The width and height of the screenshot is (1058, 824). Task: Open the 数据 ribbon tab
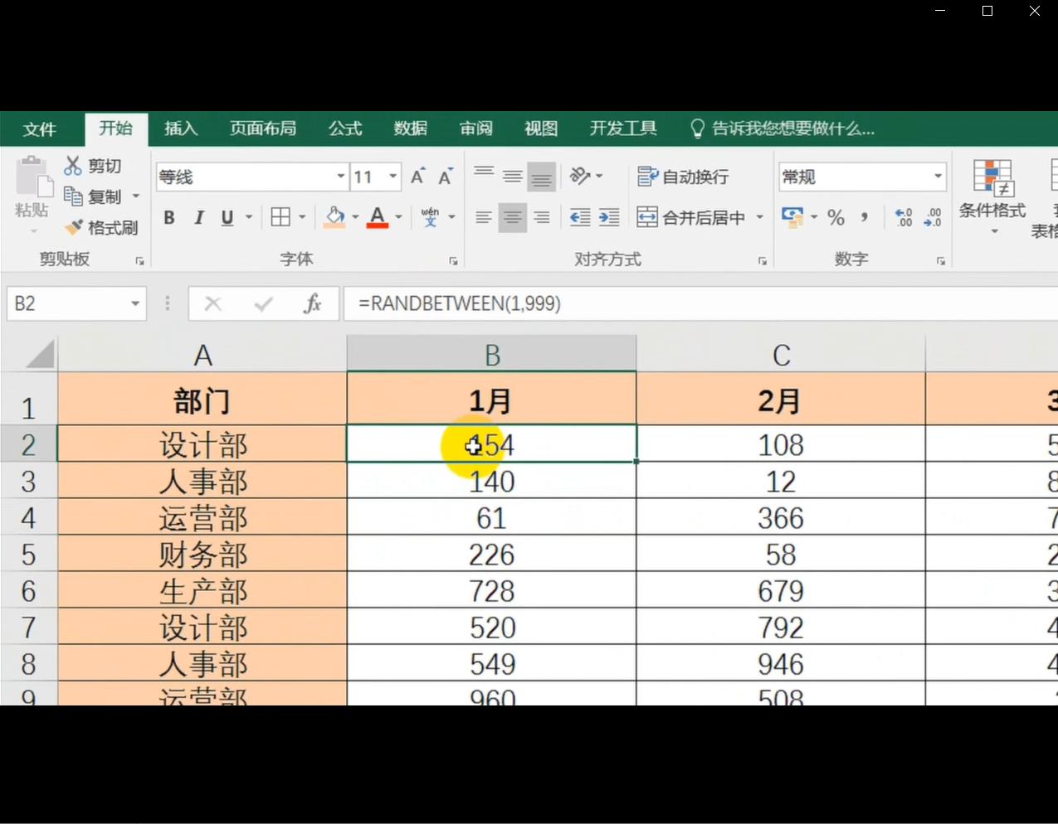click(409, 128)
